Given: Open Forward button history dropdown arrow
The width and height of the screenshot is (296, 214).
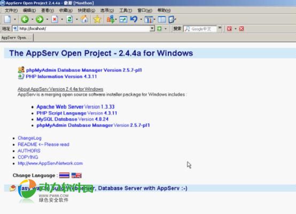Looking at the screenshot, I should pyautogui.click(x=47, y=19).
